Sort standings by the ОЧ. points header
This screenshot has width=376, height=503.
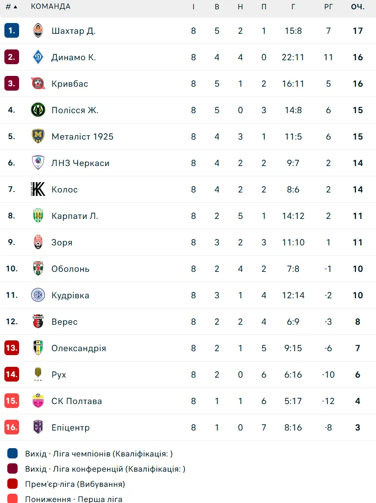point(357,7)
